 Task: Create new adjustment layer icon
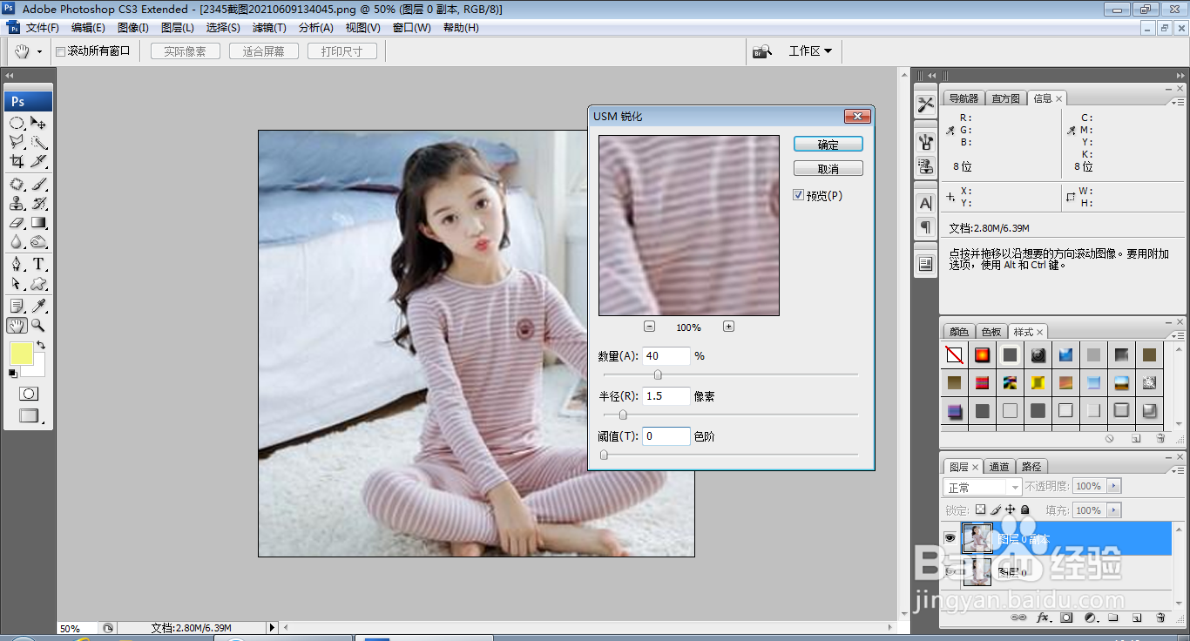coord(1090,617)
